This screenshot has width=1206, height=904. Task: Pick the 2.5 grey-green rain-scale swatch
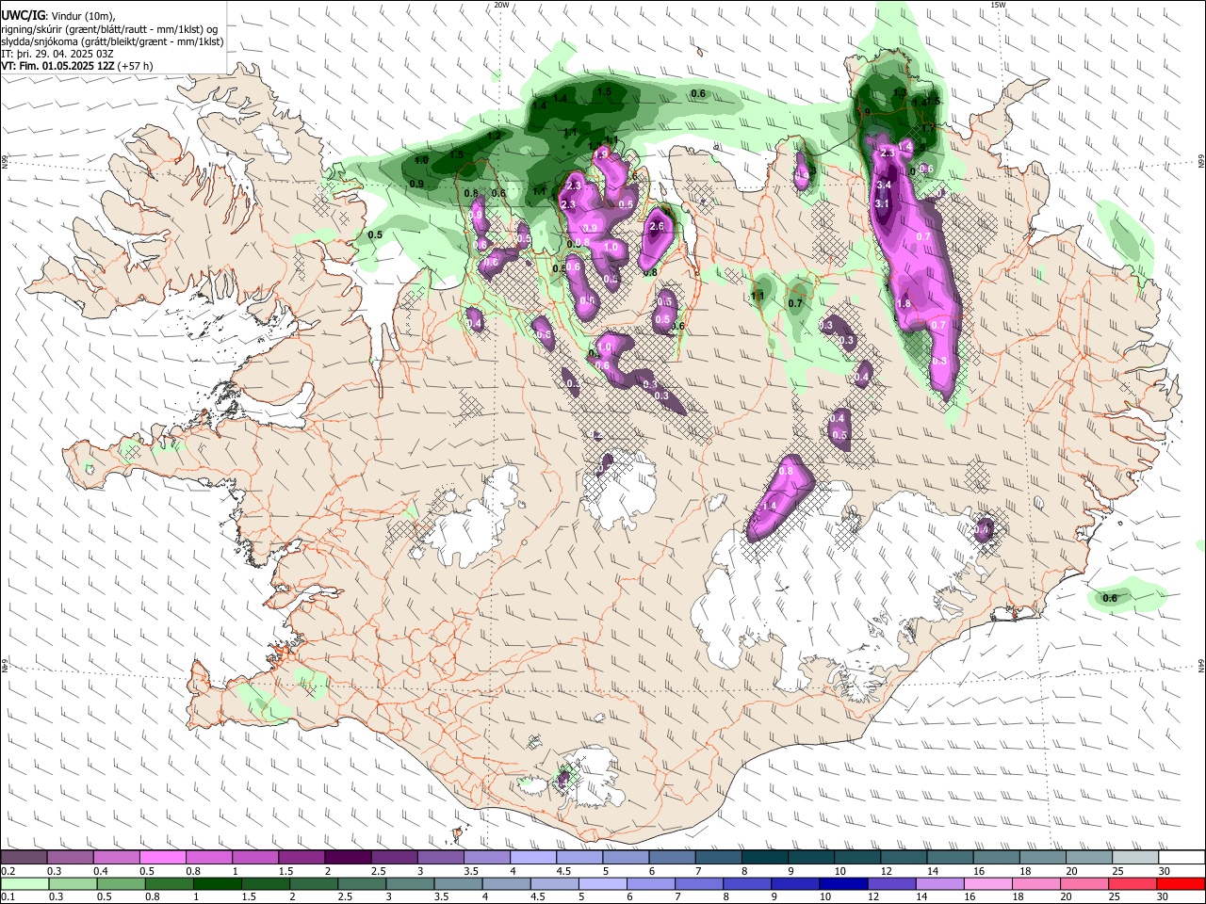click(360, 883)
